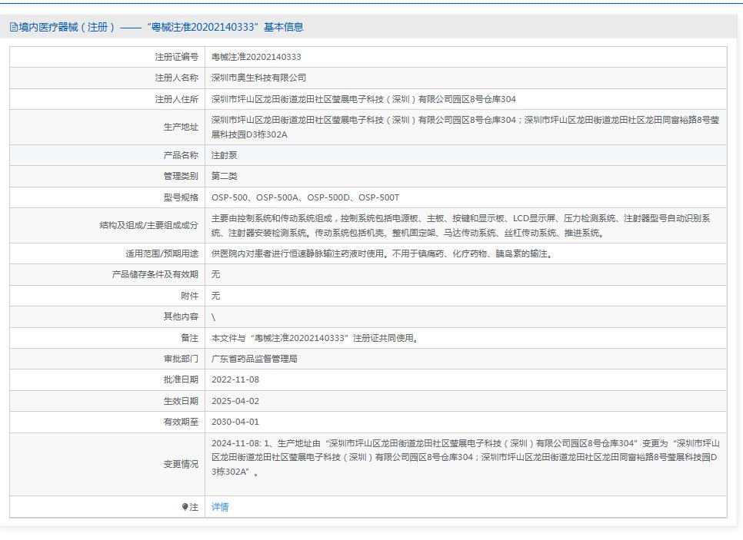
Task: Click the 批准日期 label
Action: [181, 379]
